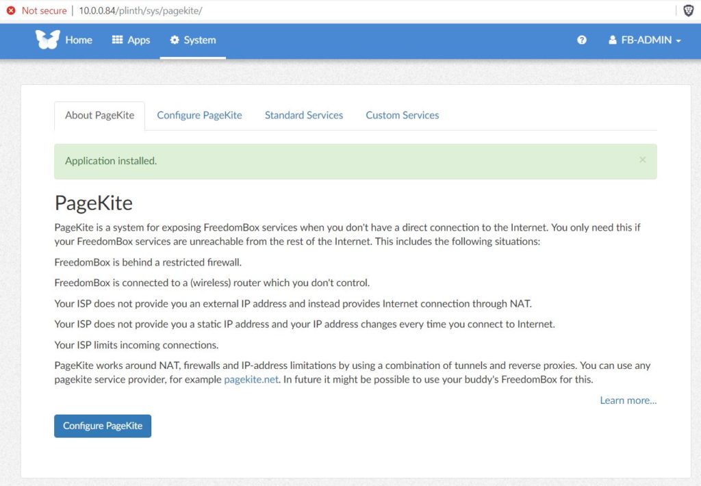Click the FreedomBox butterfly logo

pyautogui.click(x=48, y=40)
